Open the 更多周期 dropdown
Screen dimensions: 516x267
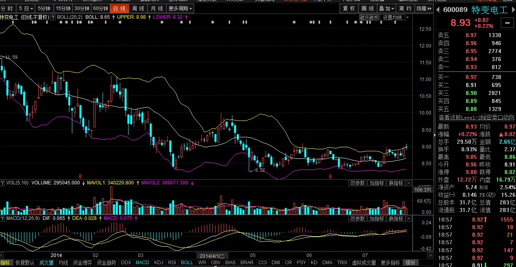pyautogui.click(x=180, y=8)
